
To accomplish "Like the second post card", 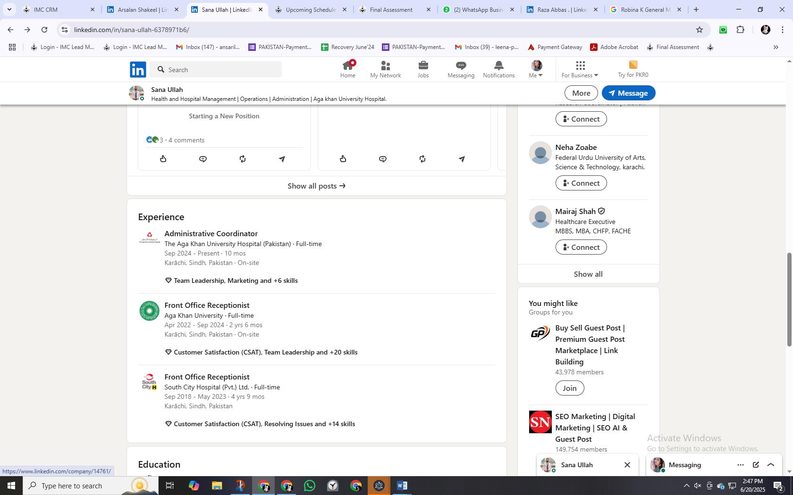I will coord(343,159).
